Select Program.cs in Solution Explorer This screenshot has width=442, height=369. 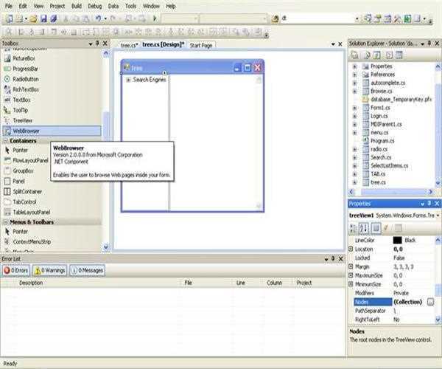(x=382, y=141)
